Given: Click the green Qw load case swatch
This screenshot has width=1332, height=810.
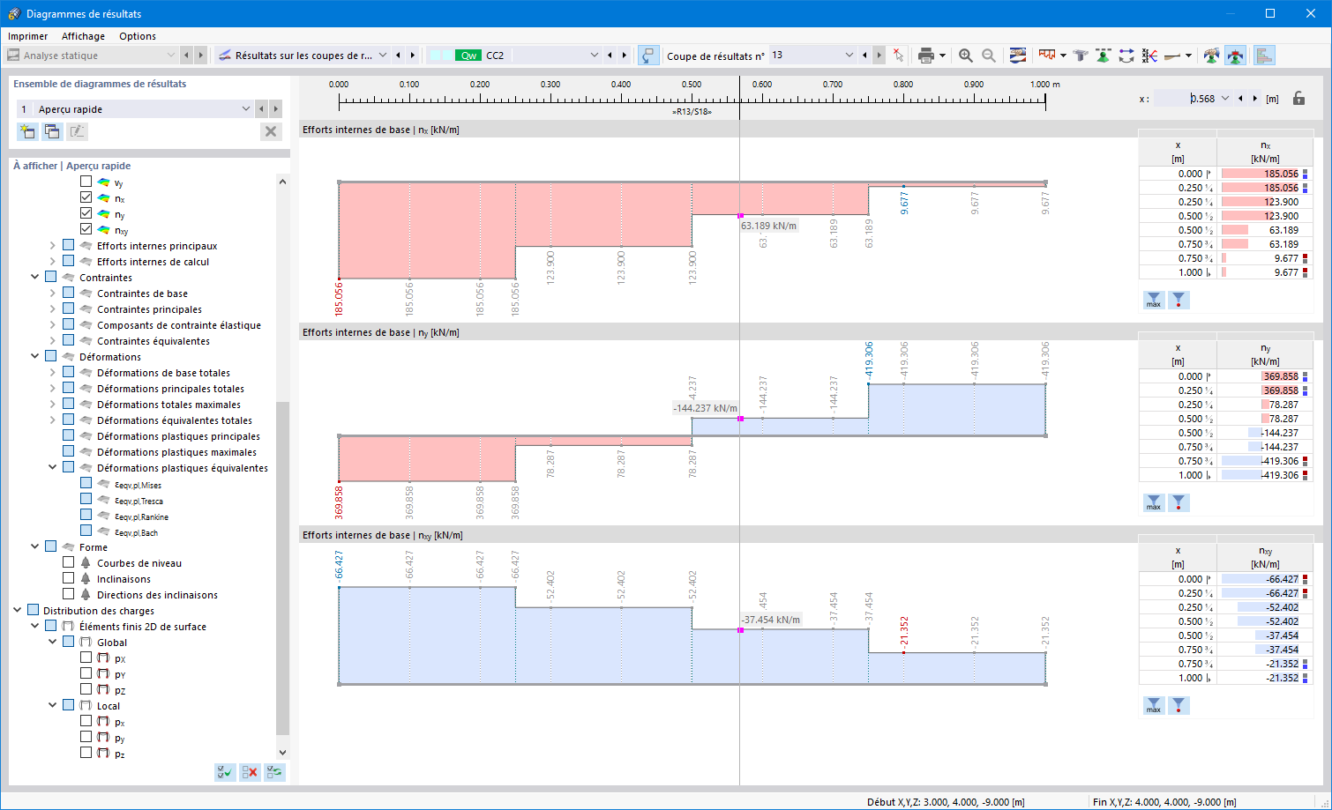Looking at the screenshot, I should (468, 56).
